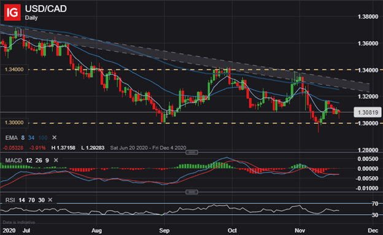
Task: Click the EMA 100 period value
Action: pos(43,138)
